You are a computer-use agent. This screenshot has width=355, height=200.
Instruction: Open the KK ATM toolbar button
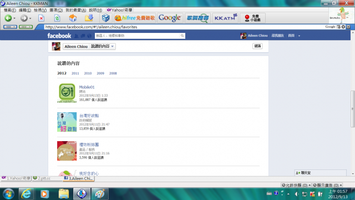coord(225,18)
